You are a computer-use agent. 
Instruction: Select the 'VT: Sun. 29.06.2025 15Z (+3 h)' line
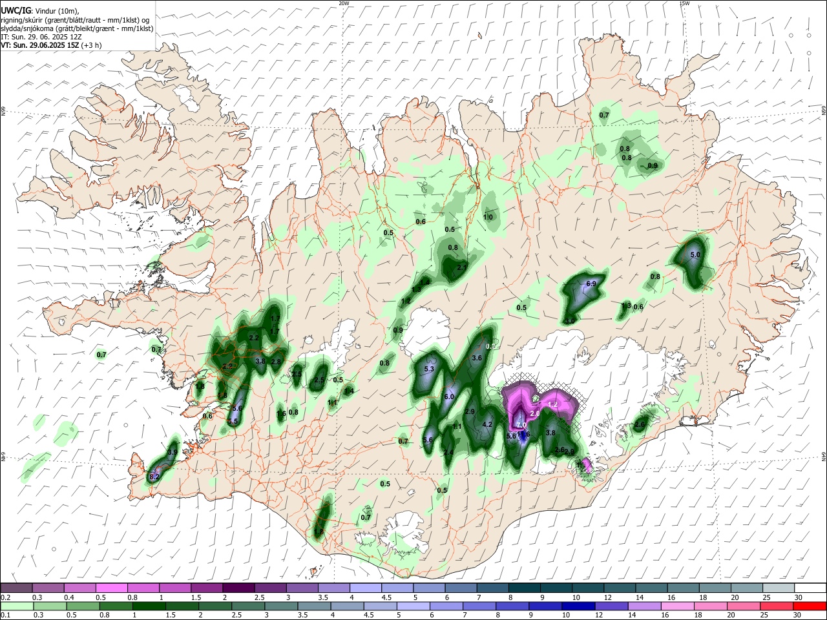(51, 46)
